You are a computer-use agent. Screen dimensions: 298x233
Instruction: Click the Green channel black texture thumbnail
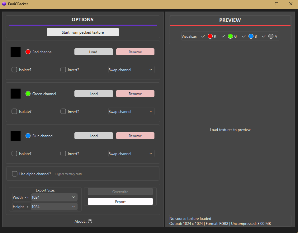tap(15, 94)
